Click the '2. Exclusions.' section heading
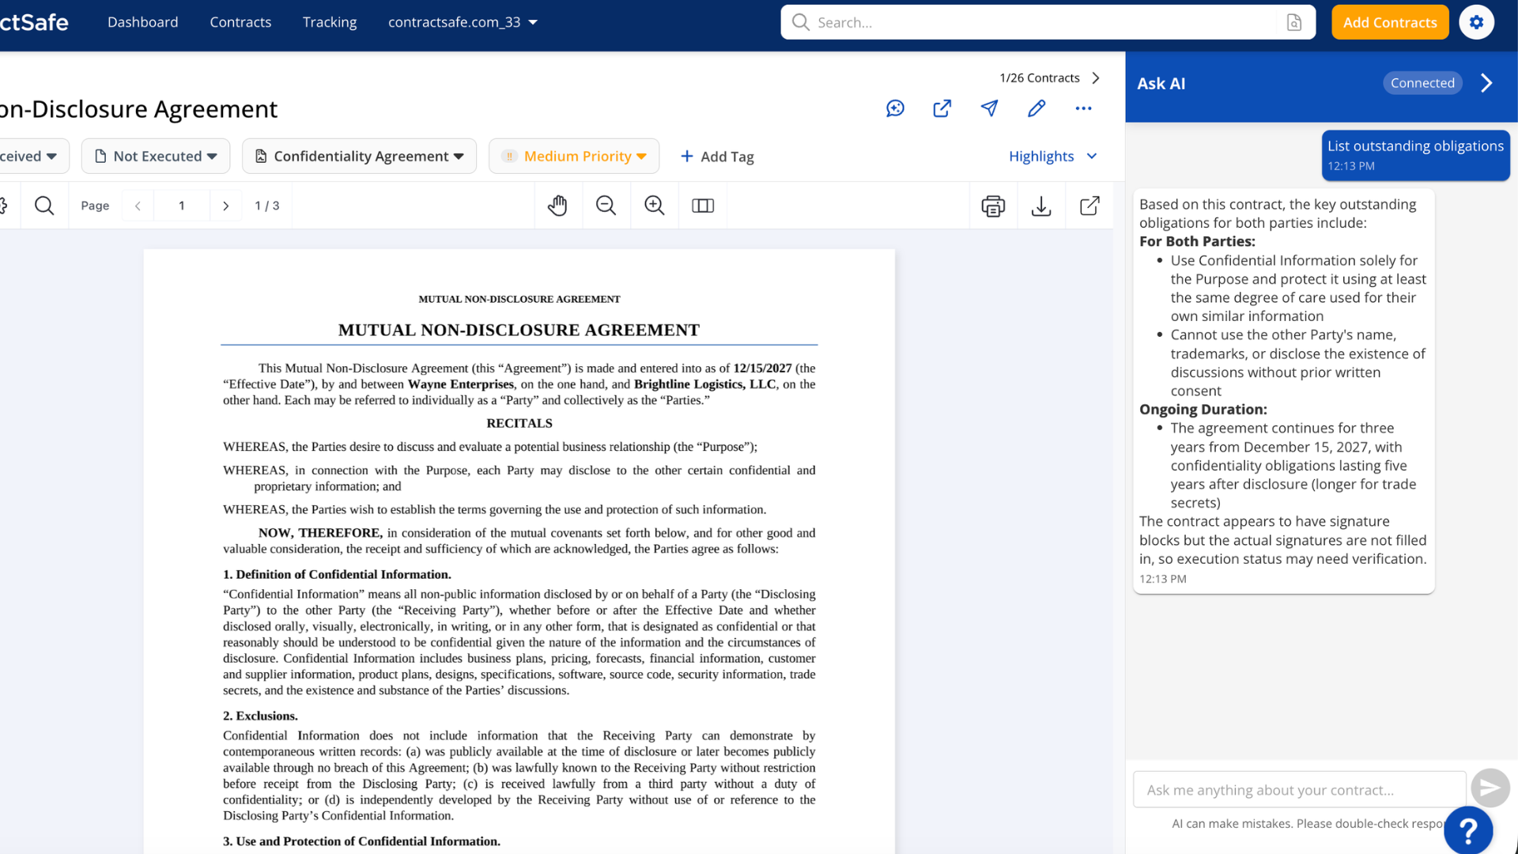 point(260,716)
